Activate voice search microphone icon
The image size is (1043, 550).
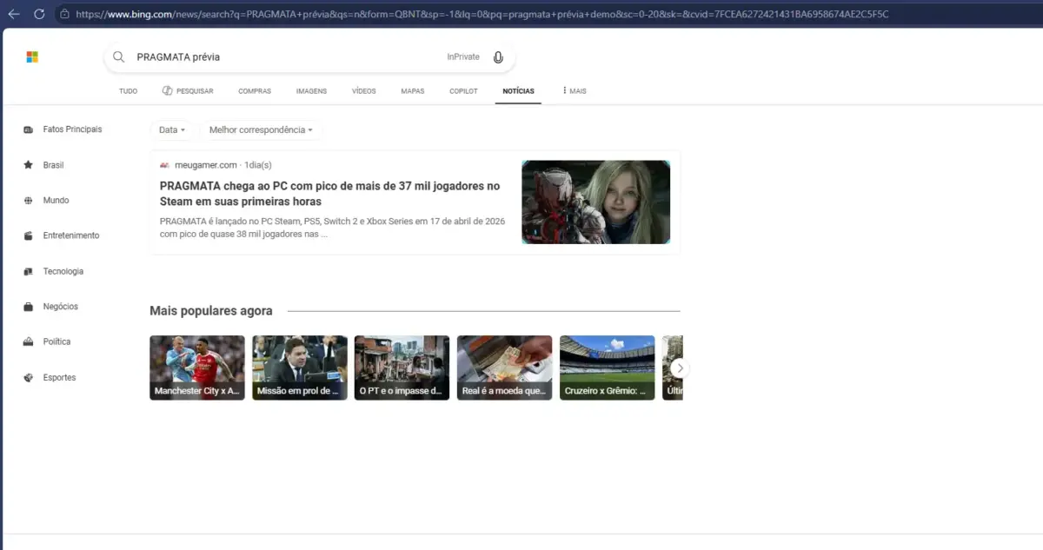(498, 57)
